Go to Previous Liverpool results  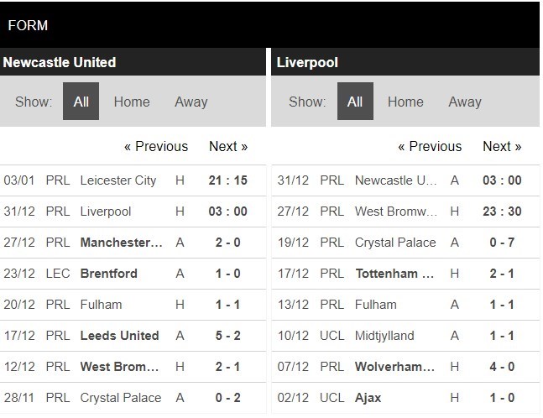(430, 146)
